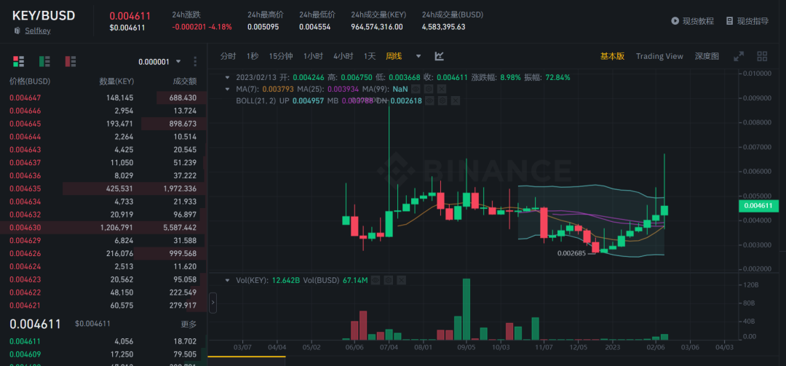This screenshot has height=366, width=786.
Task: Select sell order at 0.004635
Action: 103,189
